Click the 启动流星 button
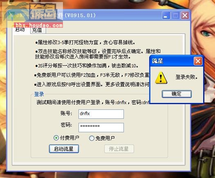215x178 pixels. click(x=64, y=149)
